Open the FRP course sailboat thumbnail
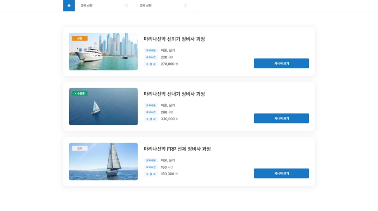The height and width of the screenshot is (211, 378). pyautogui.click(x=103, y=162)
